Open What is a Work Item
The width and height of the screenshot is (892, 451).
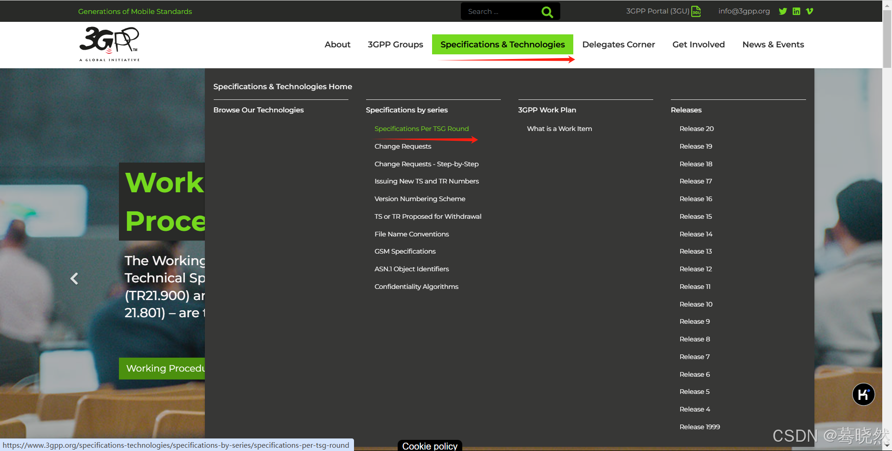click(559, 129)
